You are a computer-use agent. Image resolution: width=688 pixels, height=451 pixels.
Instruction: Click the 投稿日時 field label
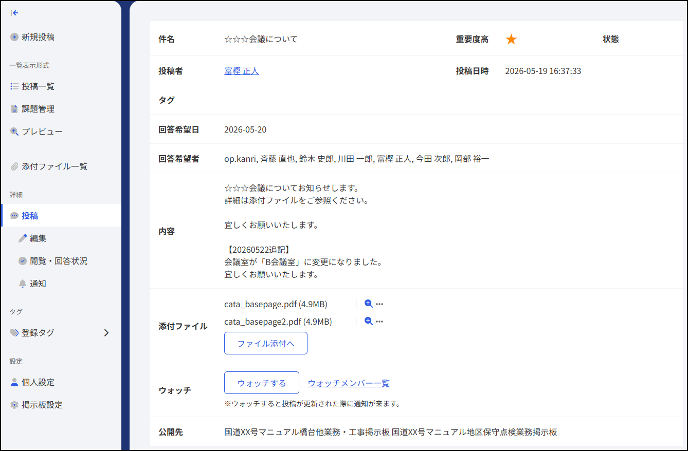tap(472, 71)
